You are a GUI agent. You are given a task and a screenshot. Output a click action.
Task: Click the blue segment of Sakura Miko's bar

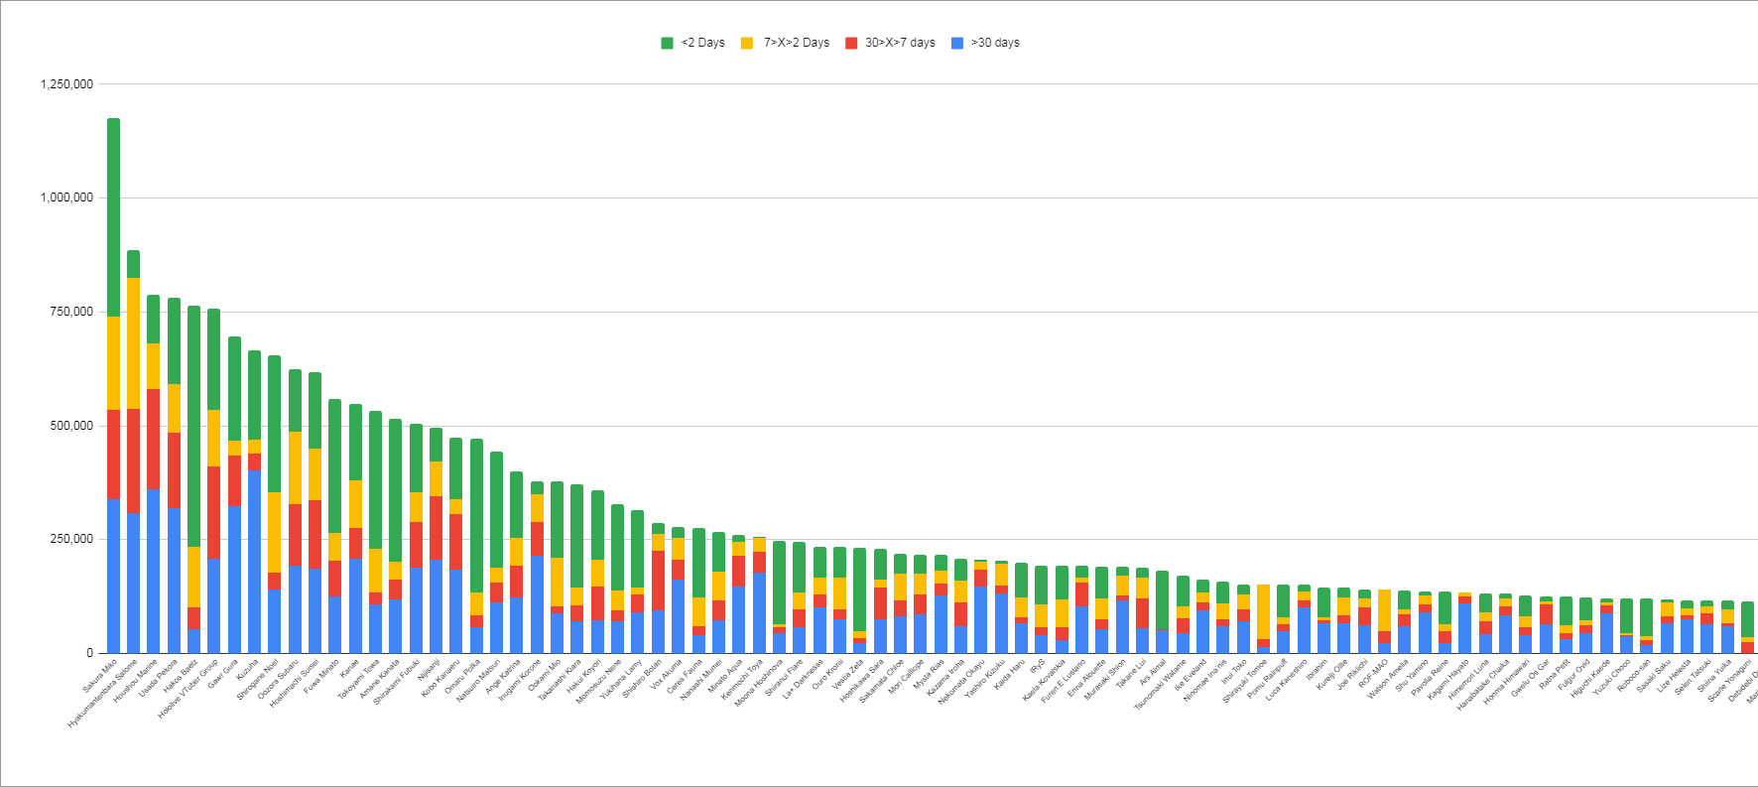pos(114,576)
